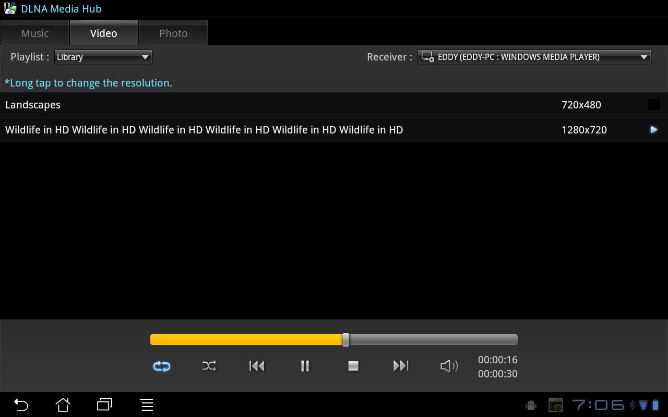The width and height of the screenshot is (668, 417).
Task: Tap the Android Home navigation button
Action: [x=63, y=404]
